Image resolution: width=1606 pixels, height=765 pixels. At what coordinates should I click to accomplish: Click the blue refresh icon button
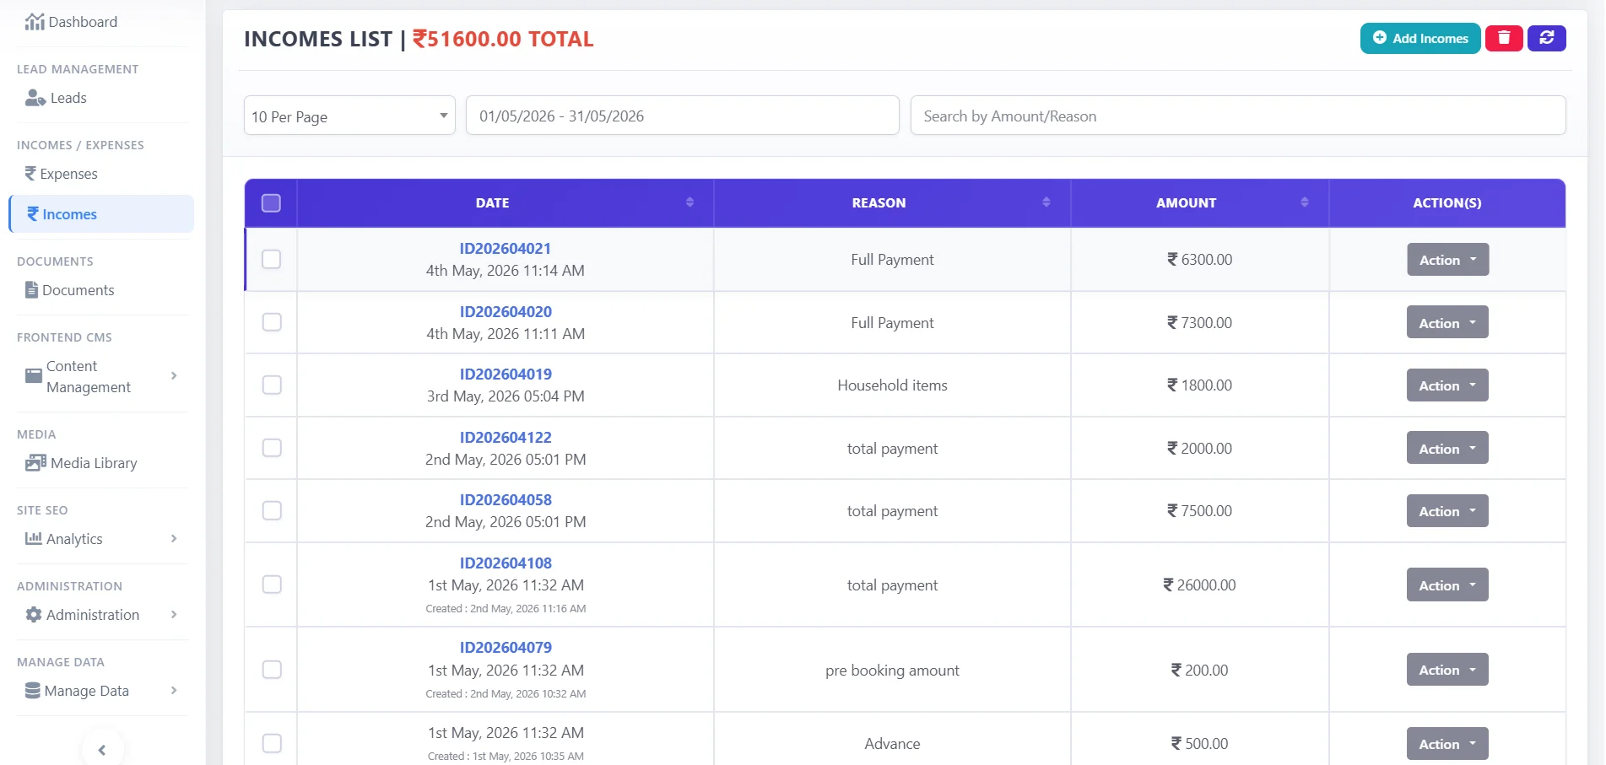(x=1546, y=38)
